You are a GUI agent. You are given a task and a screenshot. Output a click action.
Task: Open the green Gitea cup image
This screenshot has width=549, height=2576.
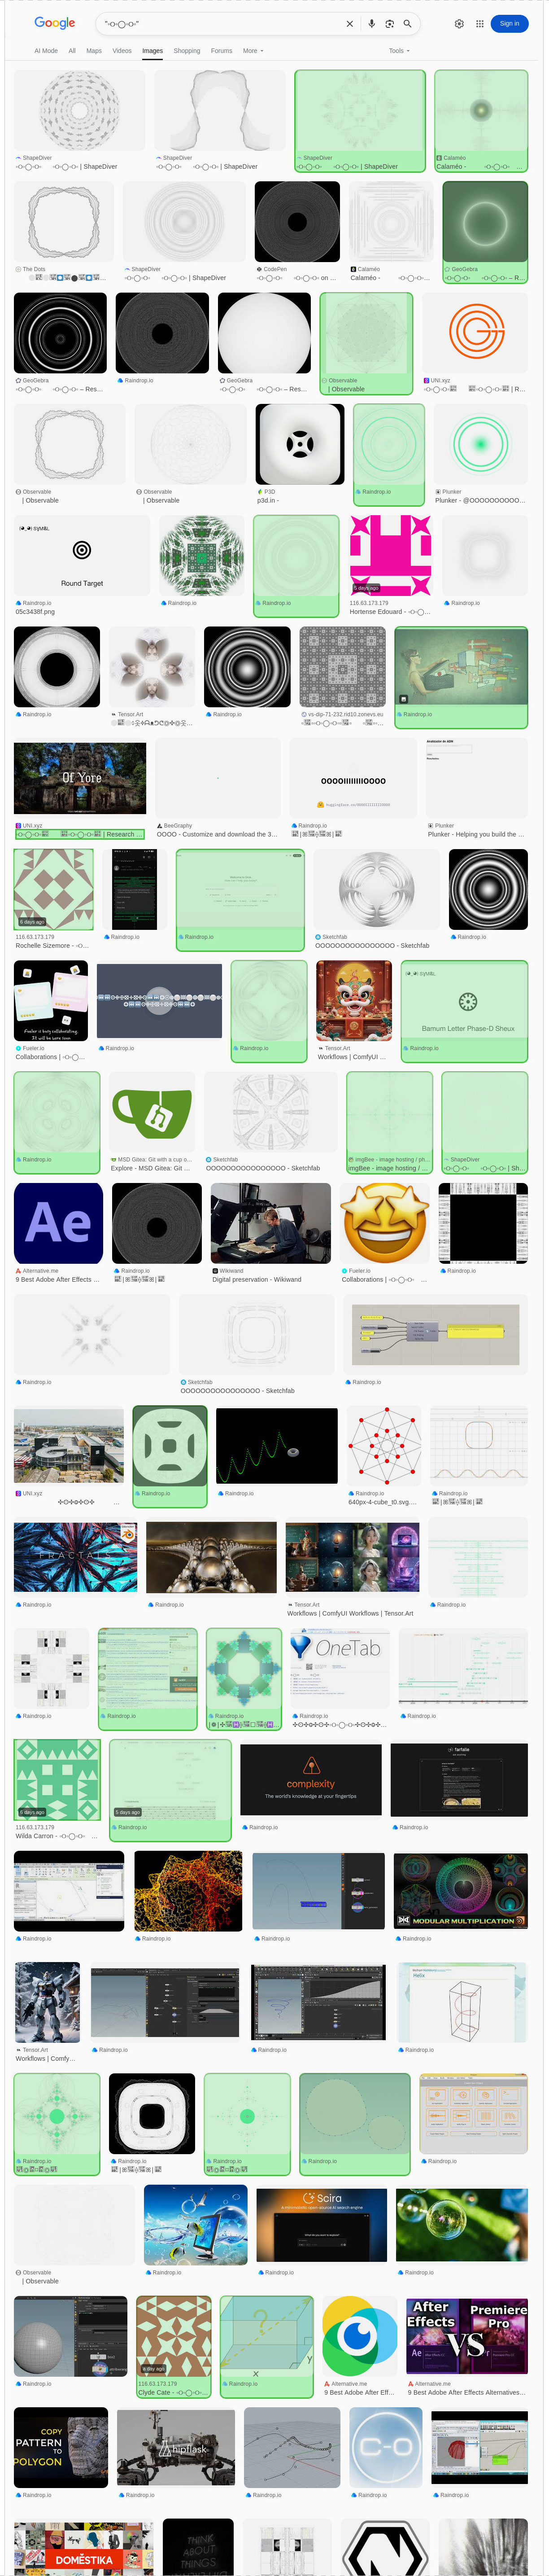[152, 1112]
